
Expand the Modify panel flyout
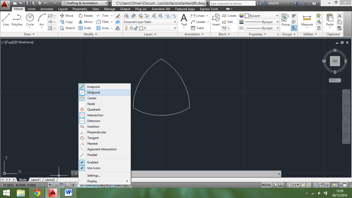[90, 34]
